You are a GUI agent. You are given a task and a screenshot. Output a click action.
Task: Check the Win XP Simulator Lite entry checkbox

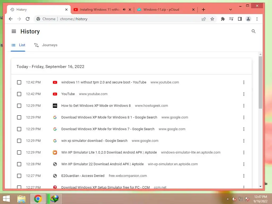pyautogui.click(x=19, y=152)
